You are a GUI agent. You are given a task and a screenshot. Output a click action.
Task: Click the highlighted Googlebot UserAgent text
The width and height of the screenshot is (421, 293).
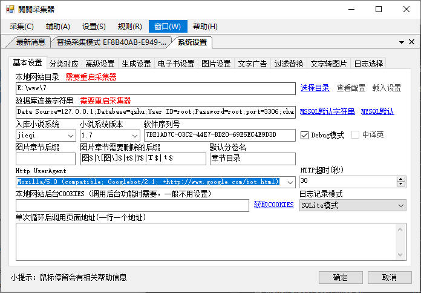click(148, 182)
